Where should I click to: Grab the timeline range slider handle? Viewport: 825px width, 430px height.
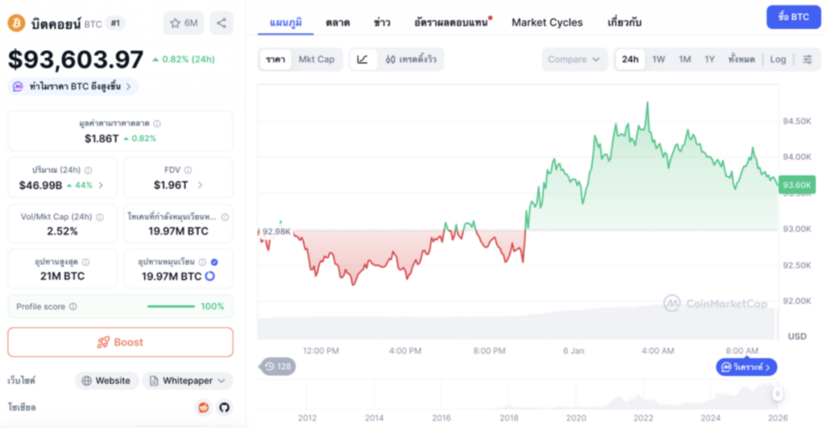(x=777, y=394)
